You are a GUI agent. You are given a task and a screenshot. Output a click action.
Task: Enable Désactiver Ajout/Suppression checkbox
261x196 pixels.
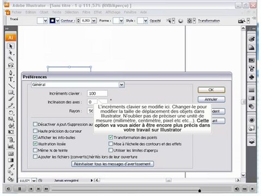click(x=35, y=124)
